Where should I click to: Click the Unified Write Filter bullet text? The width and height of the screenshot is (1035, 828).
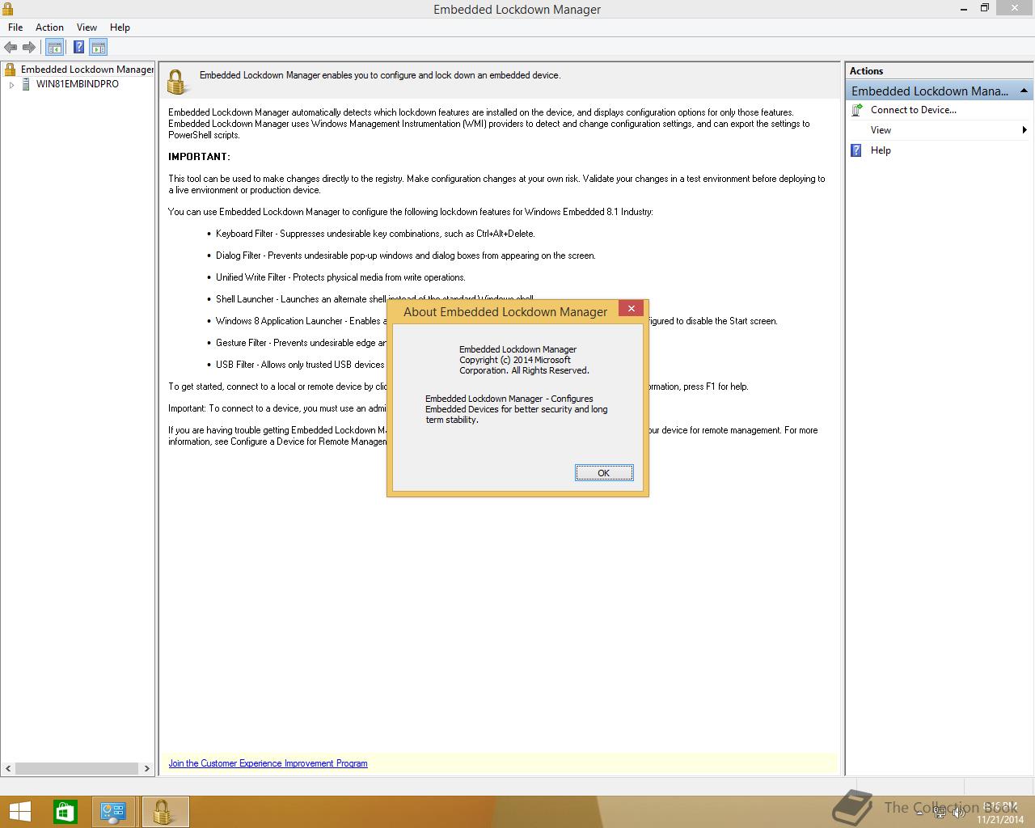[340, 277]
